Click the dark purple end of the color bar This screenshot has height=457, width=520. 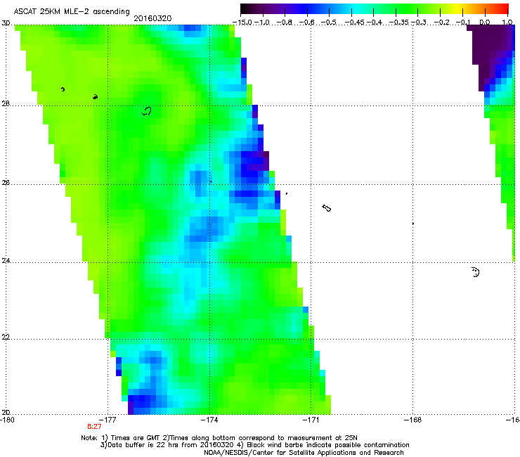(x=247, y=8)
